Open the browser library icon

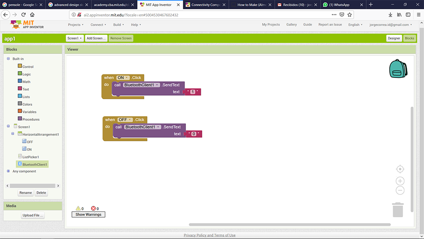[x=399, y=15]
